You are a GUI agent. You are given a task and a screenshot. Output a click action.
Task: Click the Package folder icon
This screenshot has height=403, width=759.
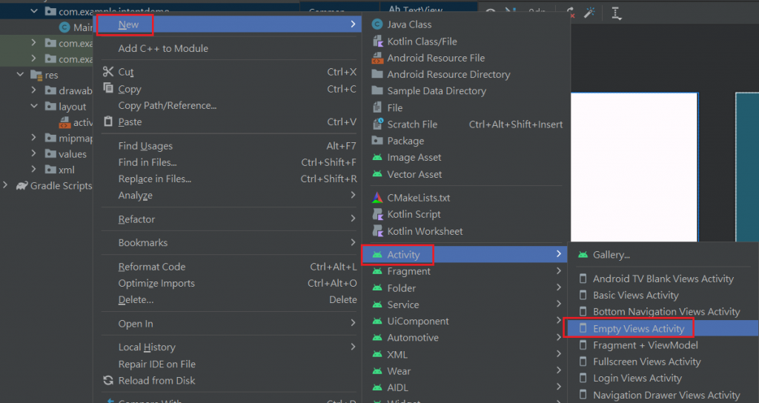[377, 140]
